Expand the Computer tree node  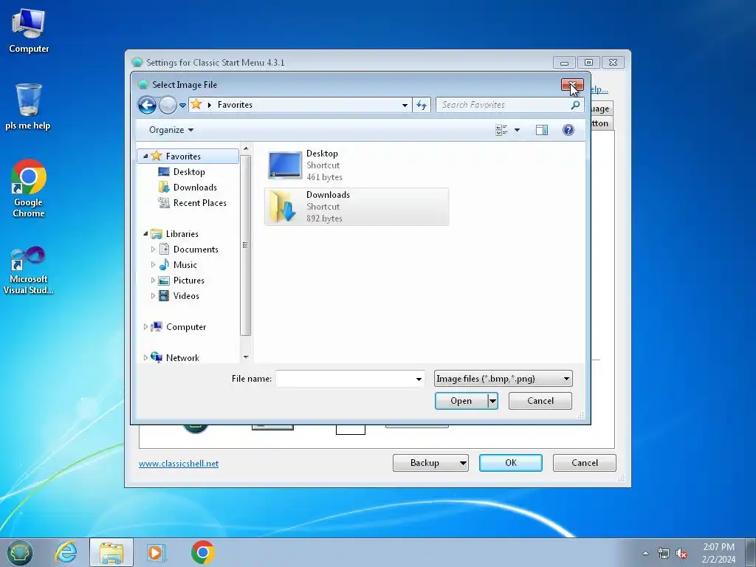coord(145,327)
